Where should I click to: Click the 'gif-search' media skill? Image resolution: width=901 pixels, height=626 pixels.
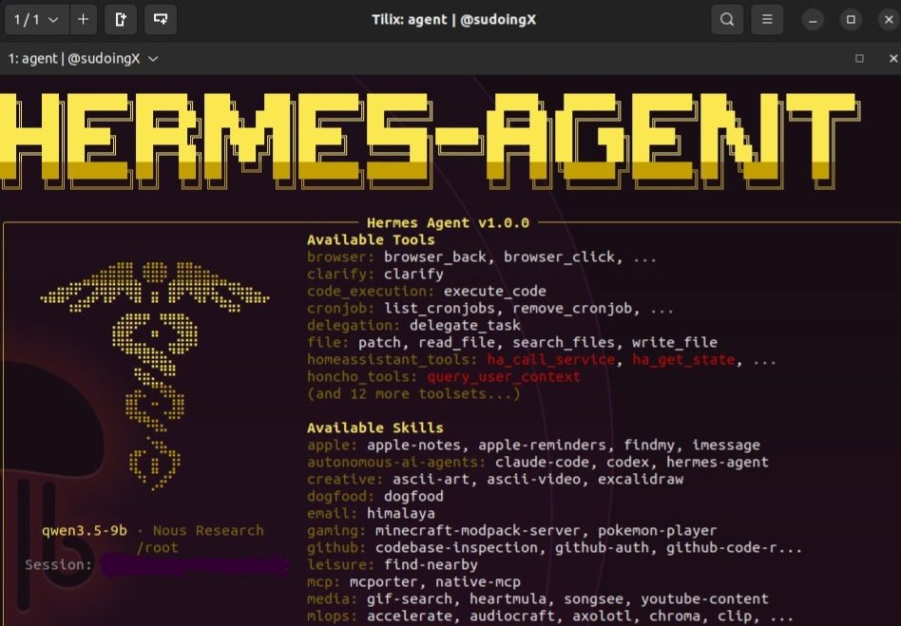409,599
